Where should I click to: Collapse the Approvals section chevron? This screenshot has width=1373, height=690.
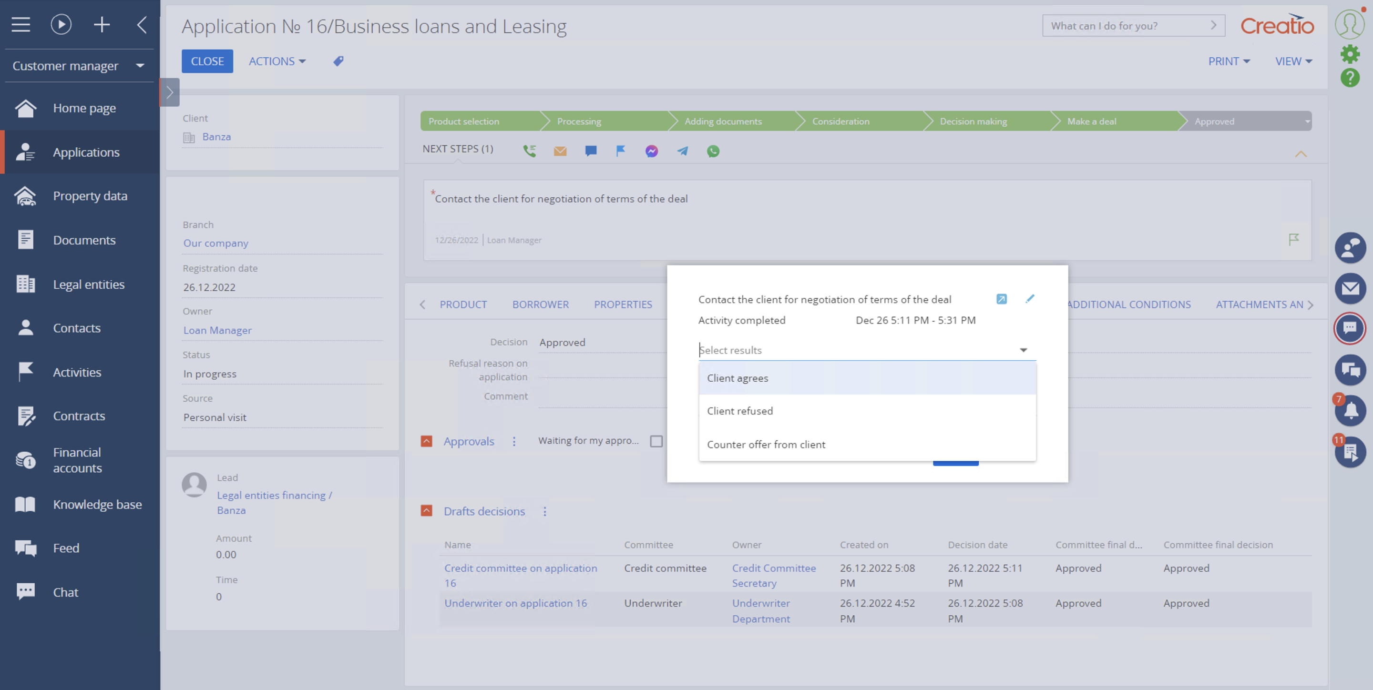(426, 441)
